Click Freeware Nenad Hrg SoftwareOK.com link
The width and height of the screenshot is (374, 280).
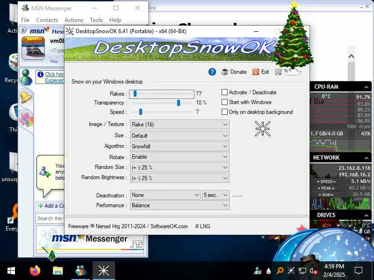(x=128, y=226)
